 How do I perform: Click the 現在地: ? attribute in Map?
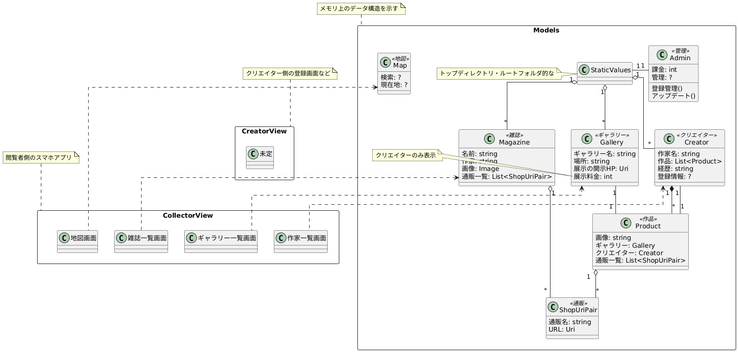click(394, 85)
